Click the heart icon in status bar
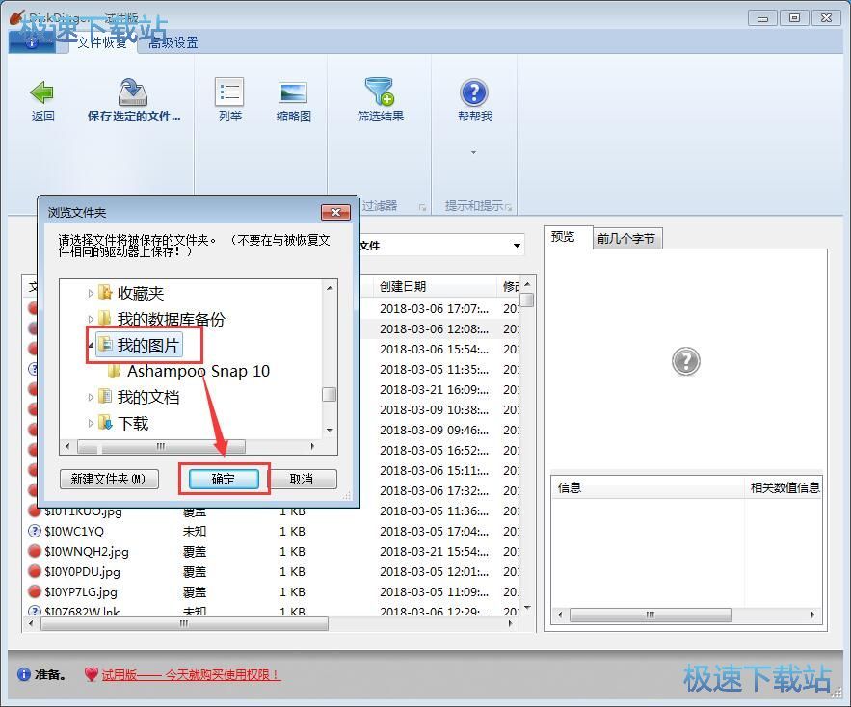The width and height of the screenshot is (851, 707). tap(92, 674)
